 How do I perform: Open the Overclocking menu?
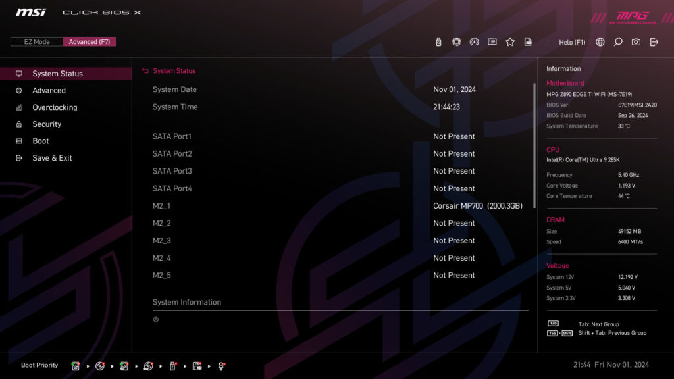click(x=56, y=107)
